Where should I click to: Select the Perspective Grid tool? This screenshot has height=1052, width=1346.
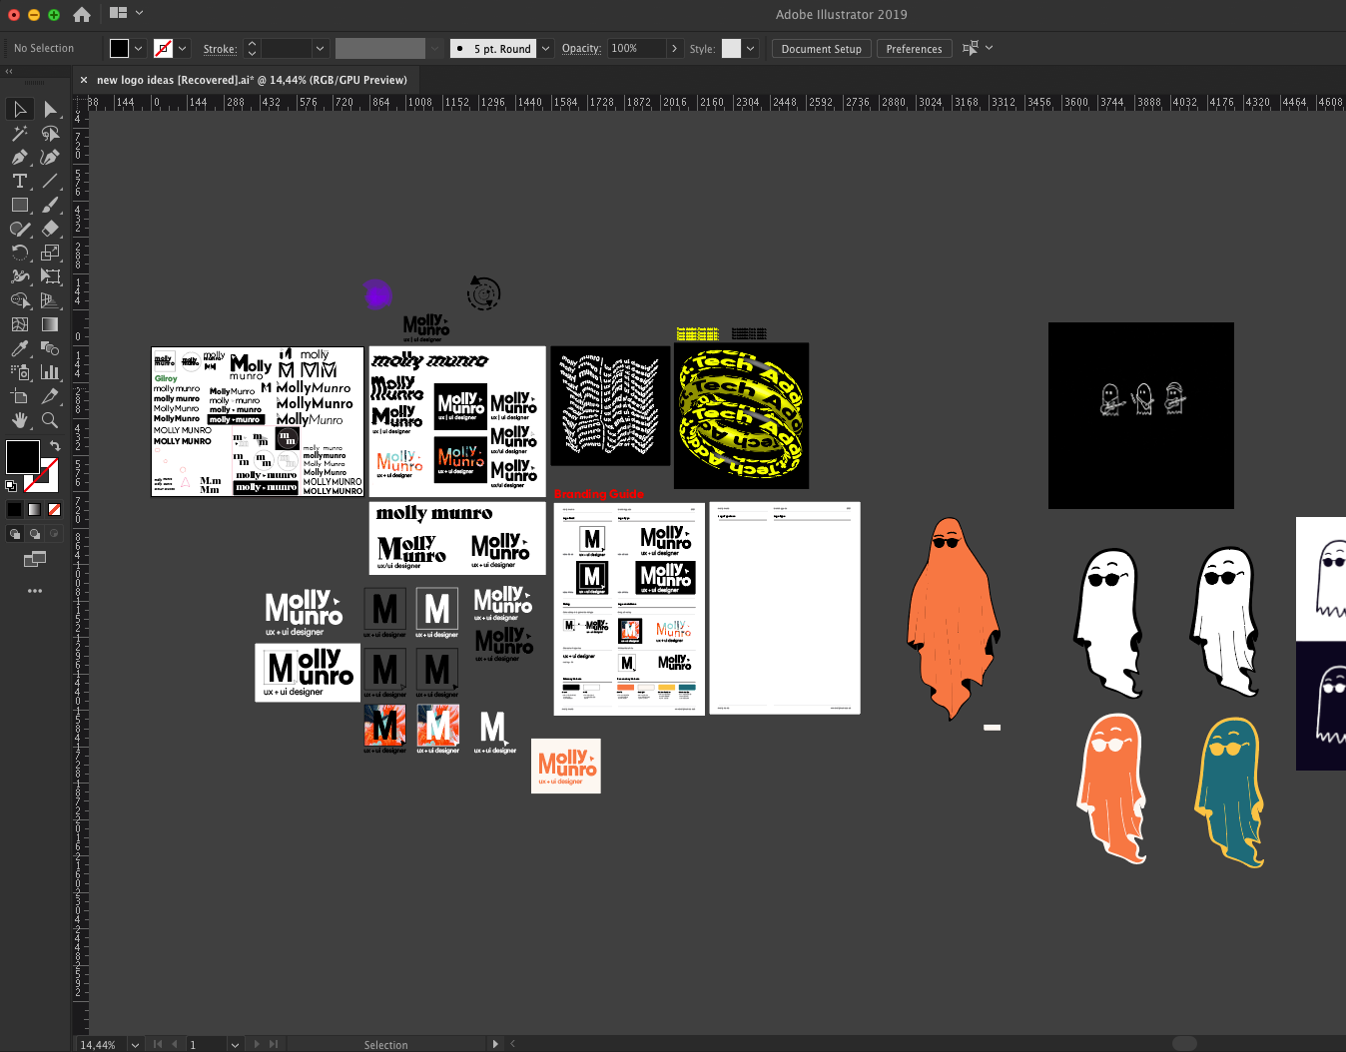pyautogui.click(x=50, y=300)
